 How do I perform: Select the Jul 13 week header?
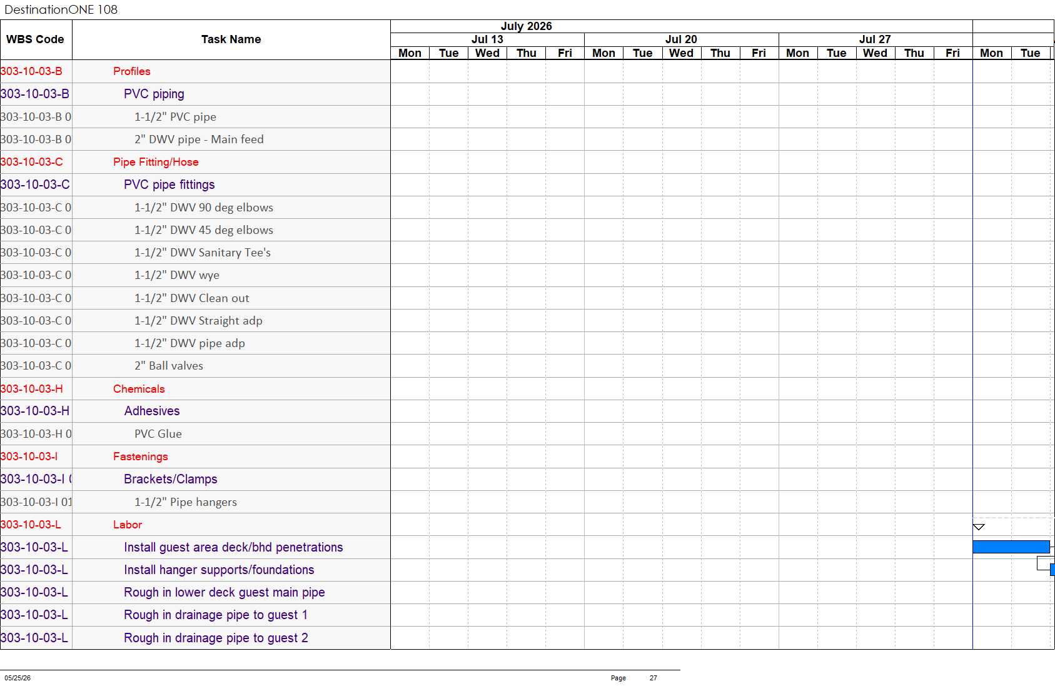pyautogui.click(x=487, y=39)
